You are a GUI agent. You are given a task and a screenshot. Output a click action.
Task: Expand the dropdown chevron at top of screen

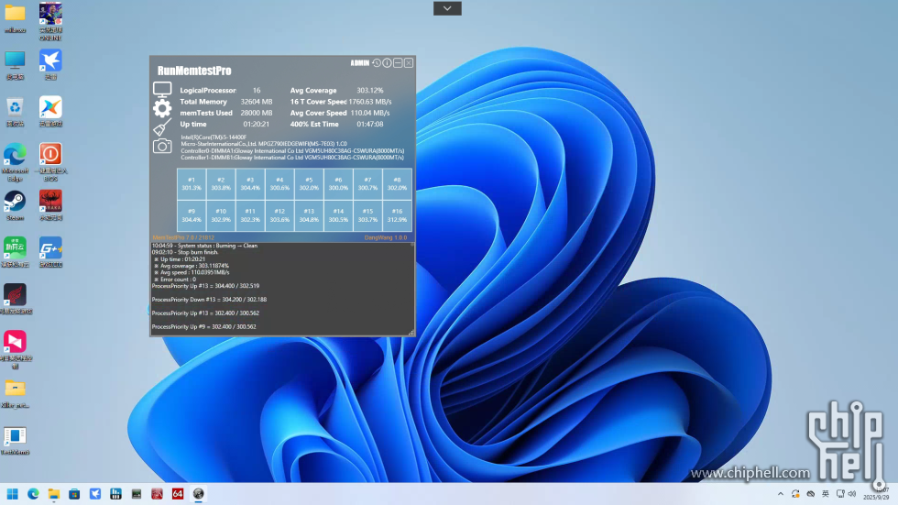tap(447, 8)
